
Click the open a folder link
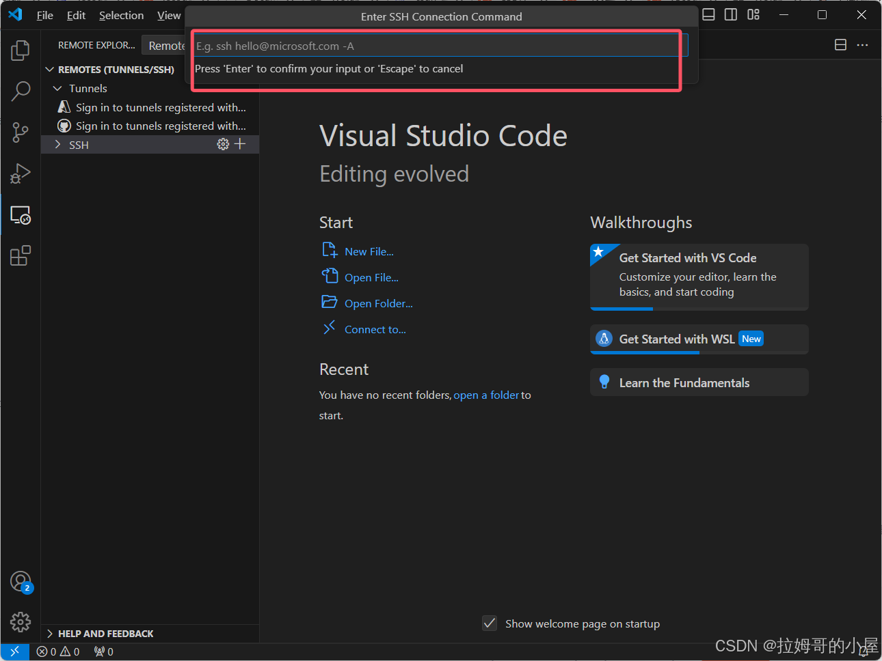(486, 395)
